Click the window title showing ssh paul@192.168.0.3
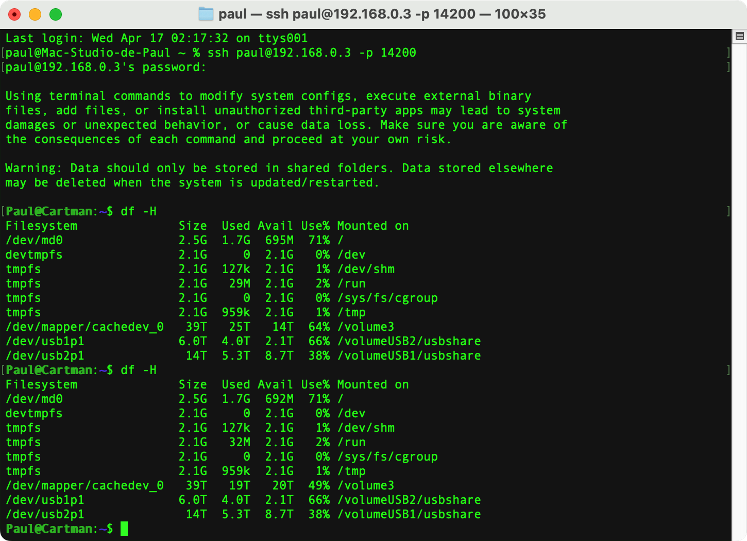This screenshot has width=747, height=541. (x=381, y=14)
